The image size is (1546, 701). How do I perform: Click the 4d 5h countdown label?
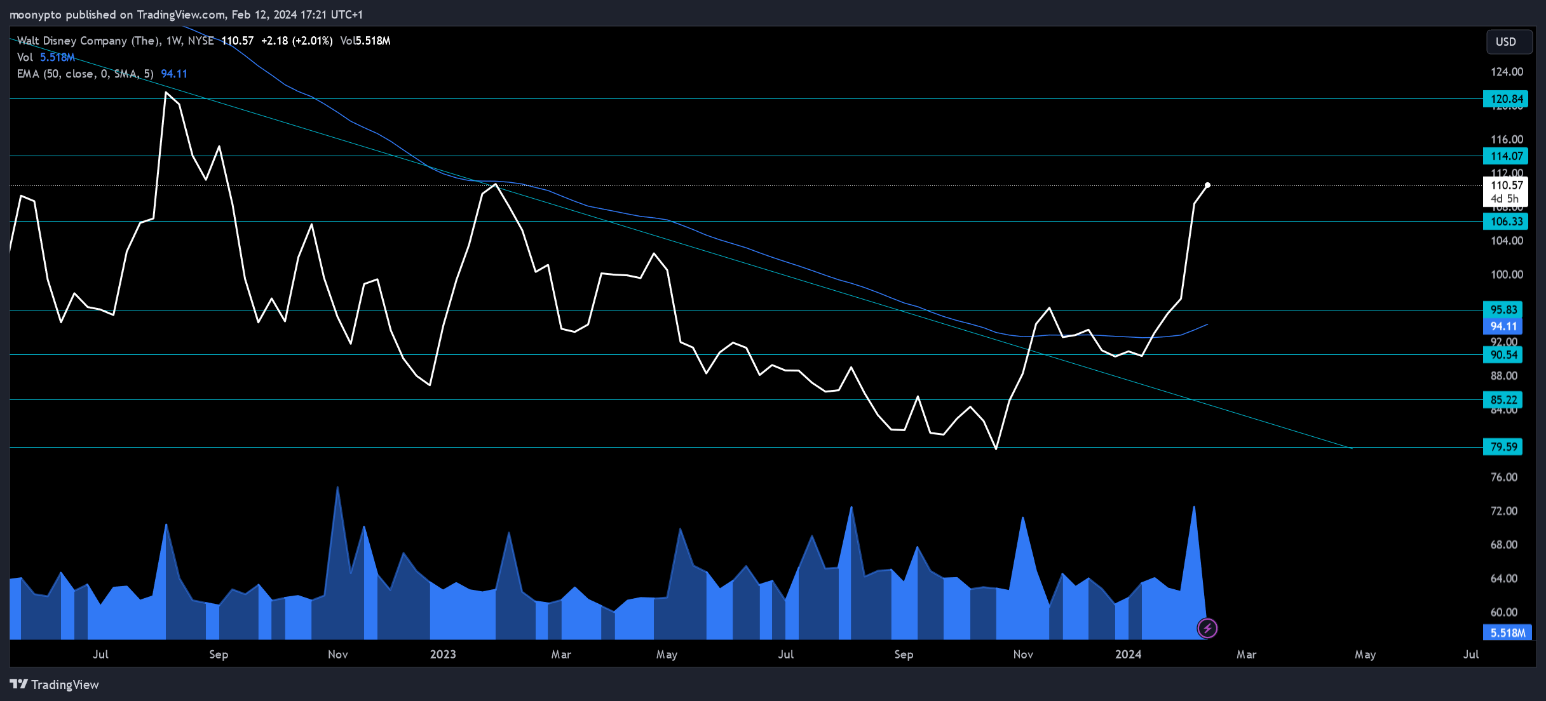[x=1505, y=199]
